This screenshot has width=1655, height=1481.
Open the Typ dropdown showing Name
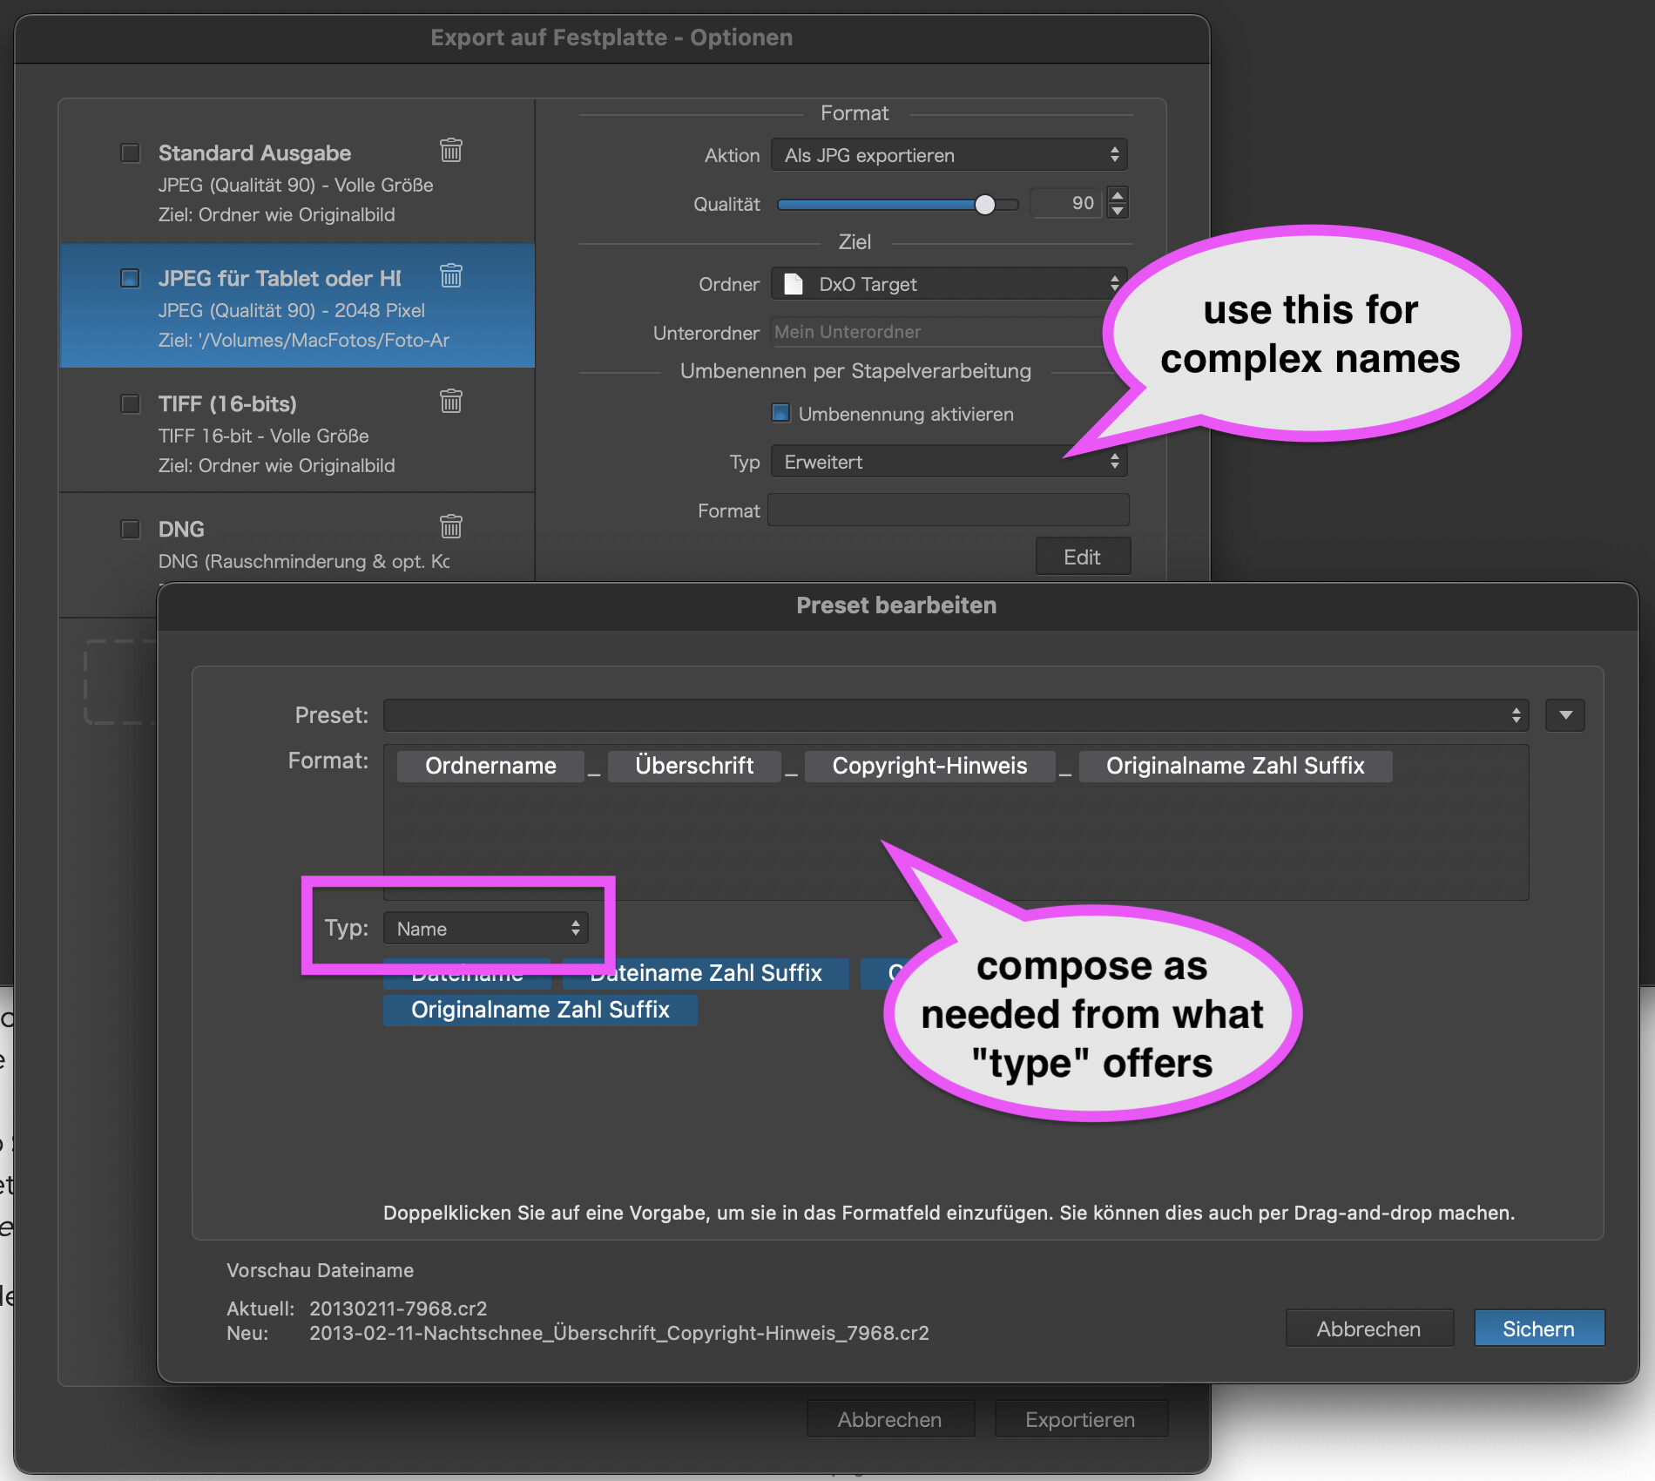click(486, 929)
